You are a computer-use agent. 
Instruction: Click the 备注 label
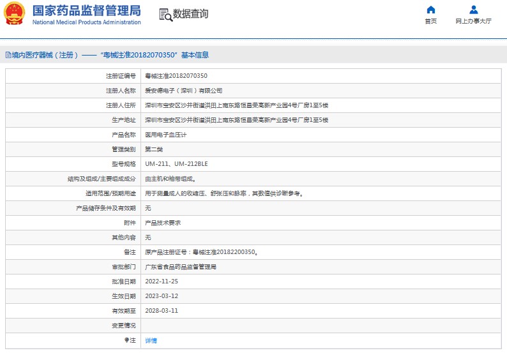(130, 252)
